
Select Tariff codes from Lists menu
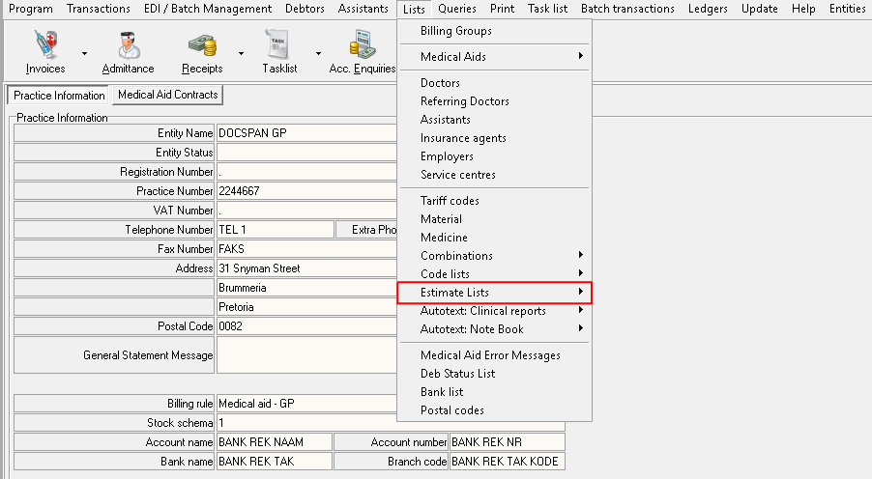click(x=450, y=201)
